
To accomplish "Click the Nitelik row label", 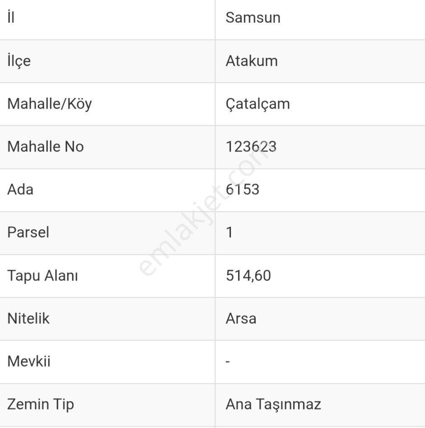I will pyautogui.click(x=28, y=318).
